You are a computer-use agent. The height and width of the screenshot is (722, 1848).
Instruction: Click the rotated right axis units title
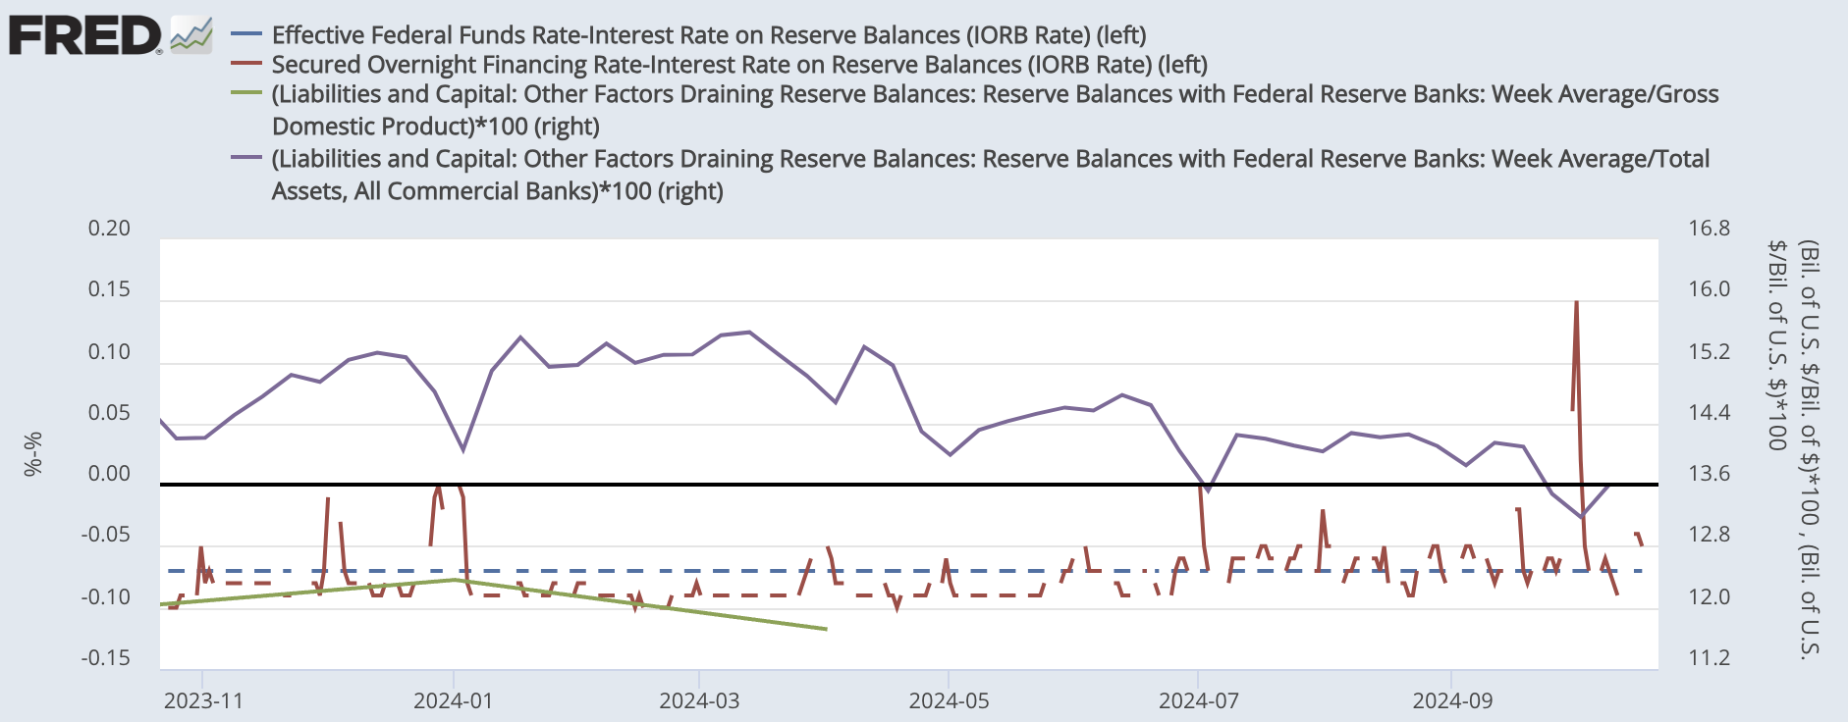click(1793, 448)
